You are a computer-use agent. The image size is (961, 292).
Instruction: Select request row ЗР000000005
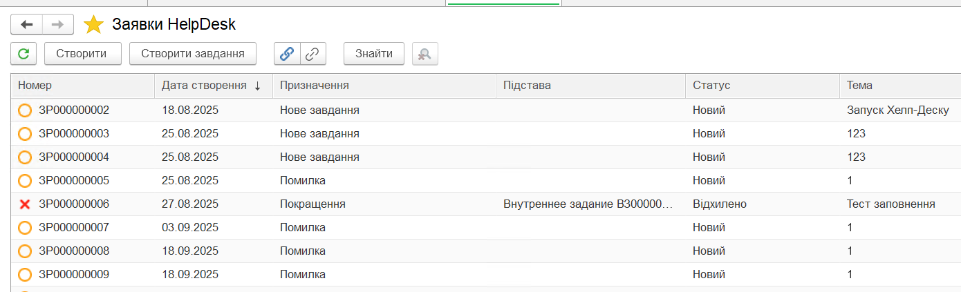(x=74, y=181)
